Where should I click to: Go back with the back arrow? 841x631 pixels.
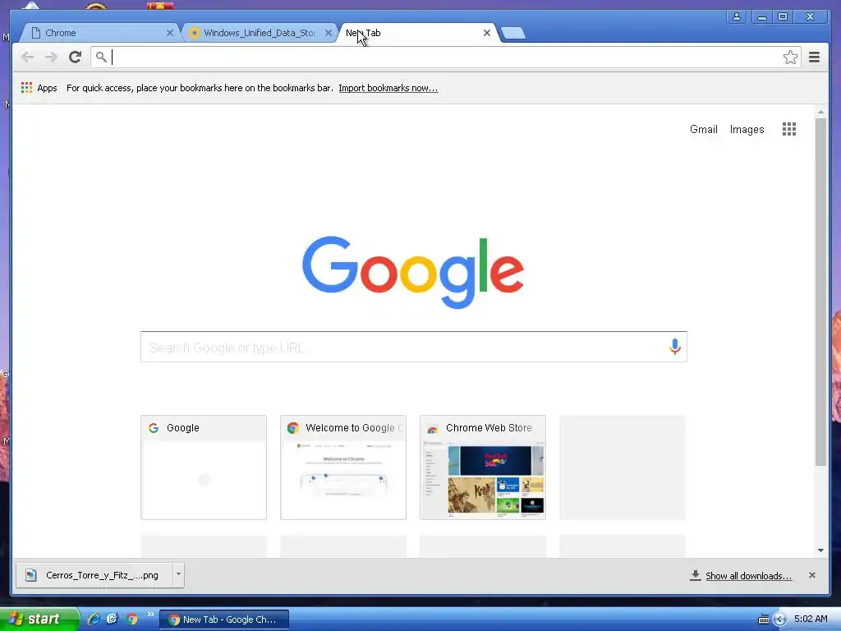27,57
